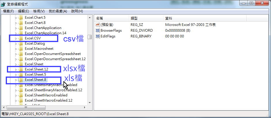Image resolution: width=271 pixels, height=118 pixels.
Task: Click the status bar registry path
Action: [35, 114]
